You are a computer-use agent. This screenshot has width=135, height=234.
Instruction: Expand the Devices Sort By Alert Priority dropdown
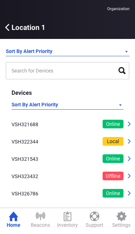click(67, 105)
